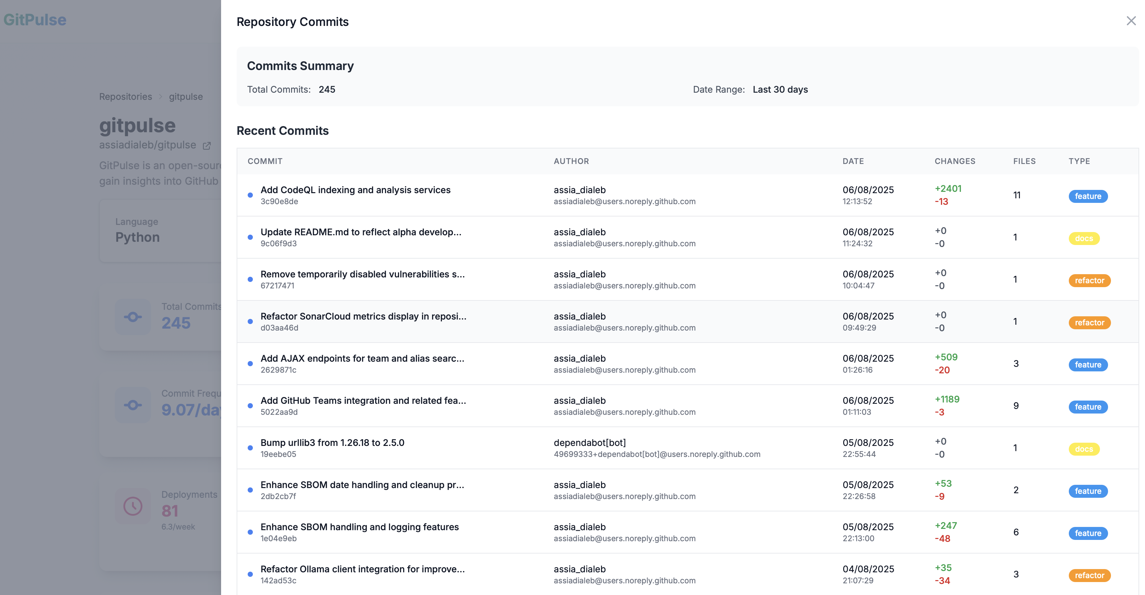The height and width of the screenshot is (595, 1145).
Task: Open commit 'Bump urllib3 from 1.26.18 to 2.5.0'
Action: point(333,443)
